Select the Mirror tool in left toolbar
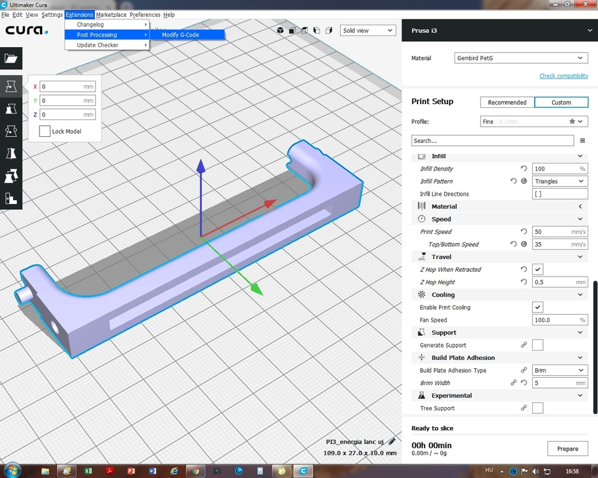 [11, 154]
